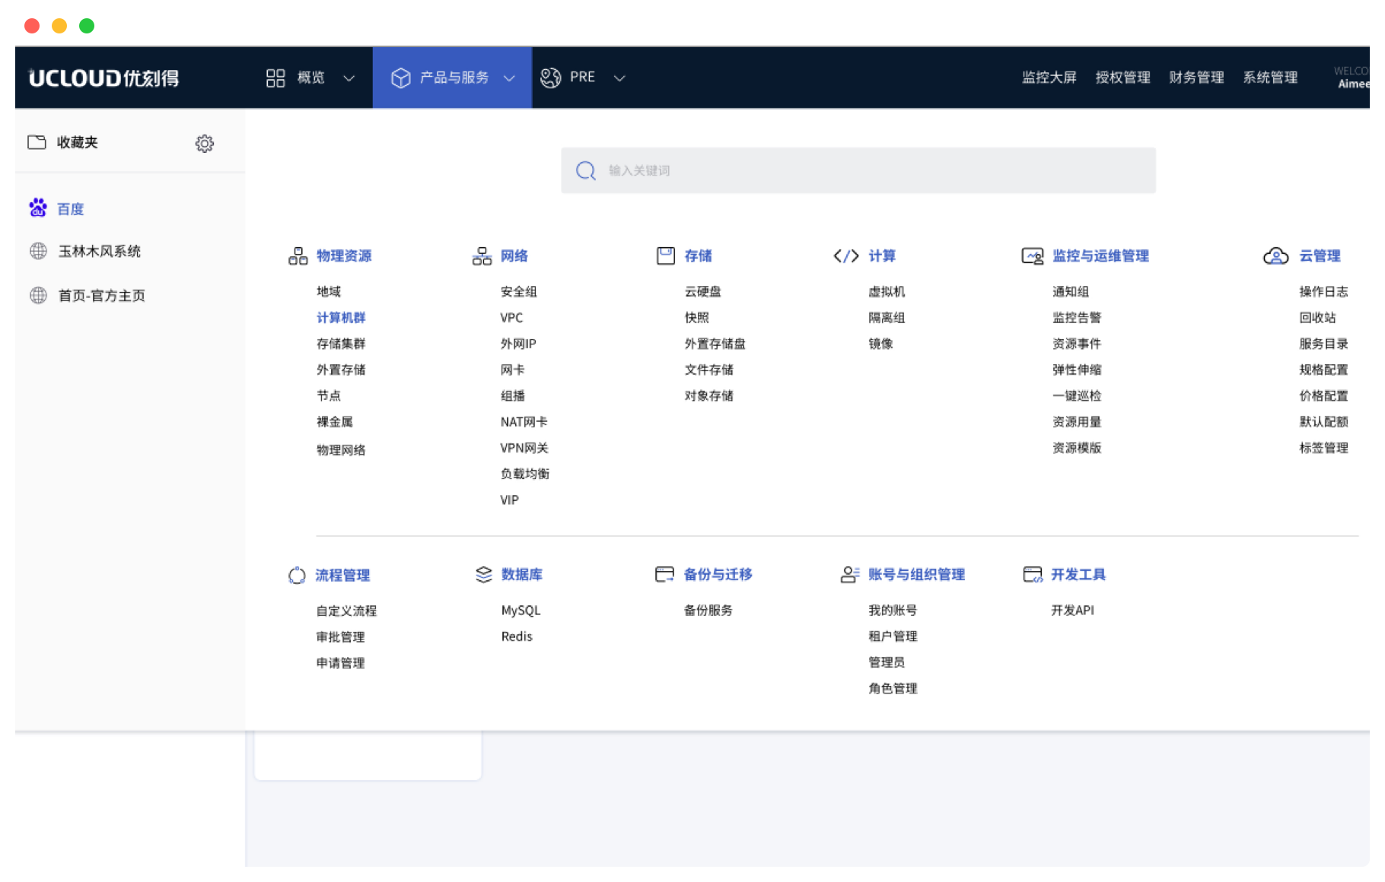Open the VPC network link
The image size is (1385, 882).
tap(511, 318)
